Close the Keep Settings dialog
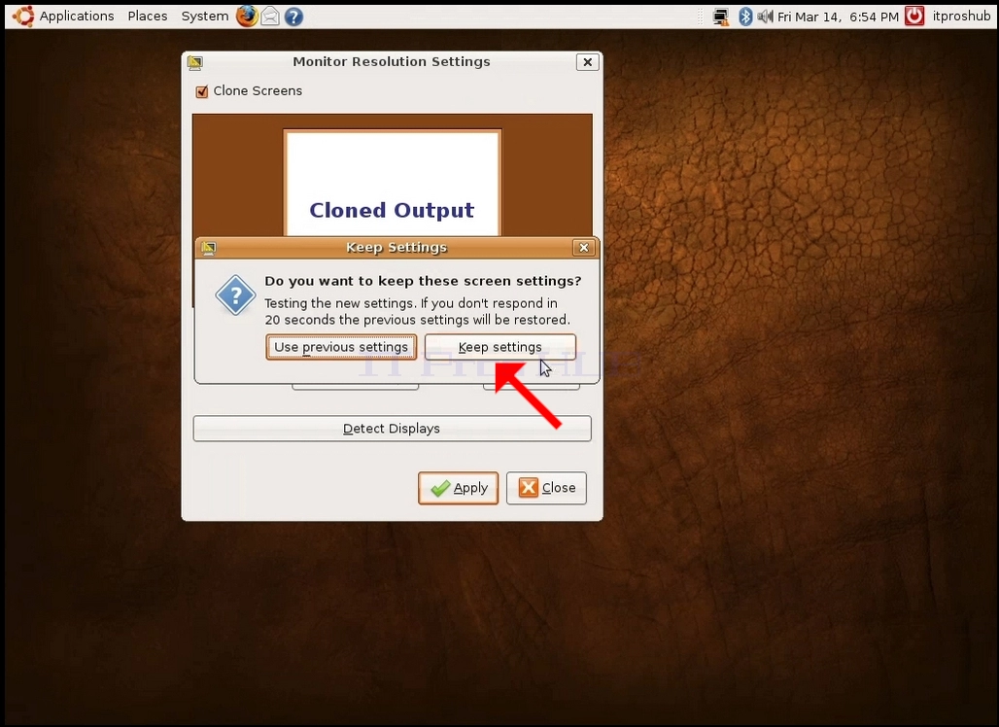 [584, 248]
